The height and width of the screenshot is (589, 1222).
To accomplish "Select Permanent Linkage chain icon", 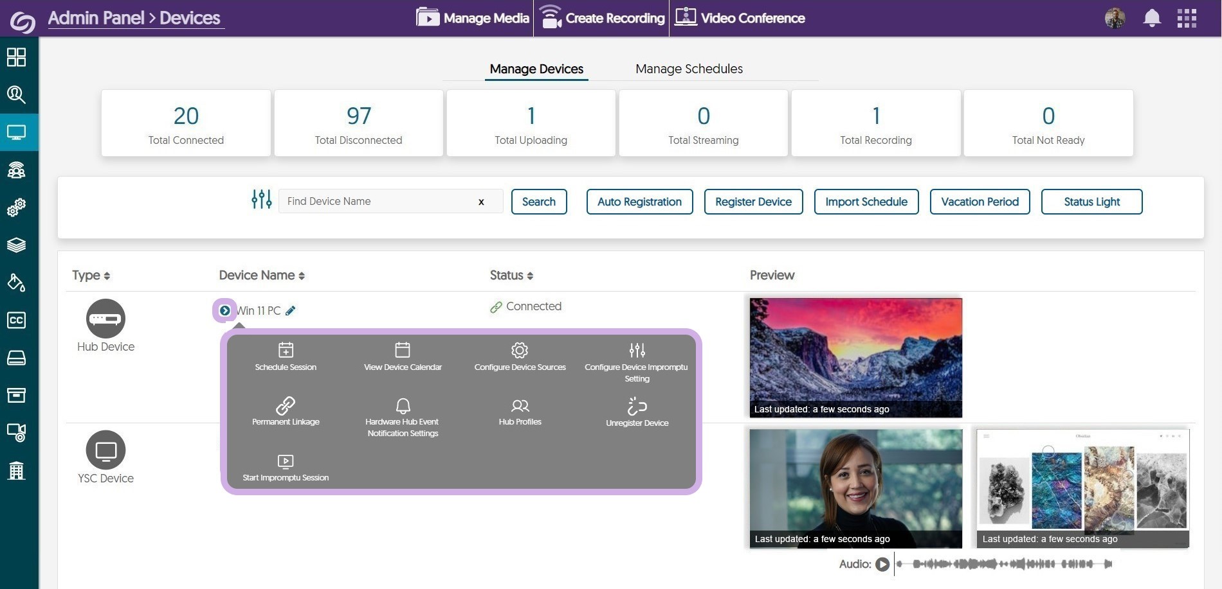I will (x=286, y=406).
